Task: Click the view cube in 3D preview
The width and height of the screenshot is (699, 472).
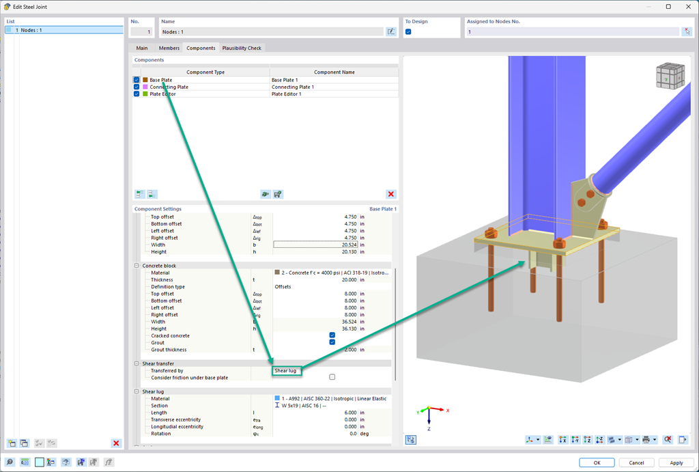Action: 670,76
